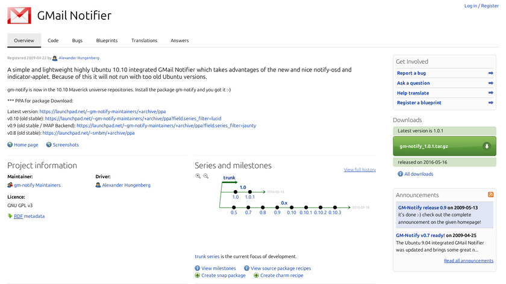Switch to the Code tab
The image size is (506, 284).
[x=53, y=40]
